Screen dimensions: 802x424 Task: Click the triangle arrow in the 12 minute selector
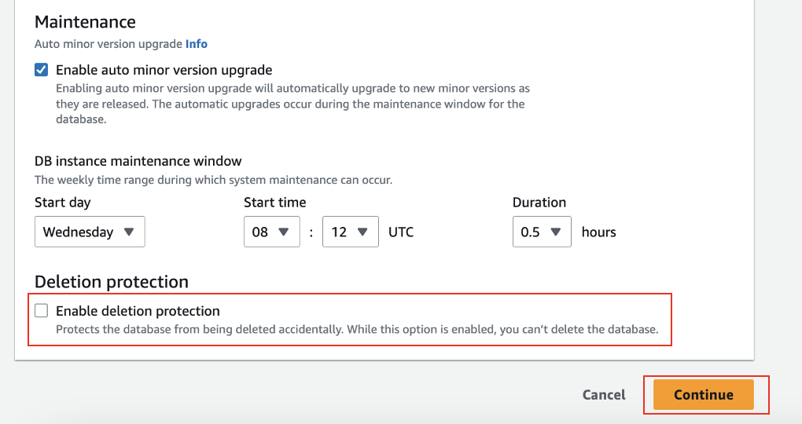(x=362, y=232)
